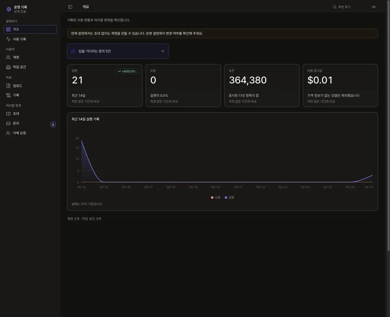Open 답을 기다리는 문의 5건 banner
Screen dimensions: 390x317
[118, 51]
